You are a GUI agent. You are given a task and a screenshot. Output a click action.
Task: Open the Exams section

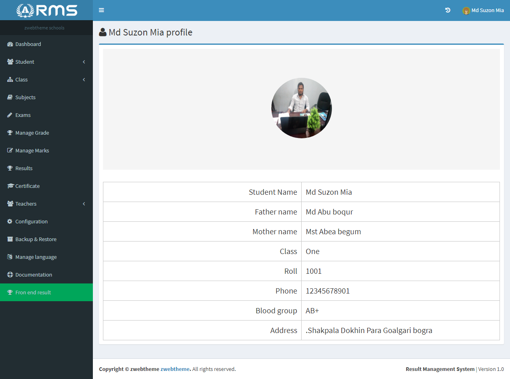[x=22, y=115]
